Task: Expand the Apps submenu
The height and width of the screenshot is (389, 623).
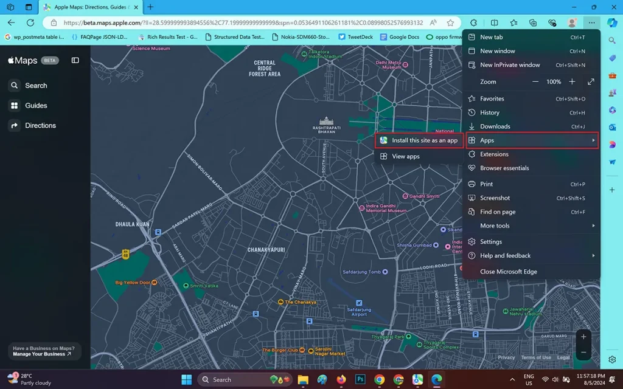Action: [x=532, y=140]
